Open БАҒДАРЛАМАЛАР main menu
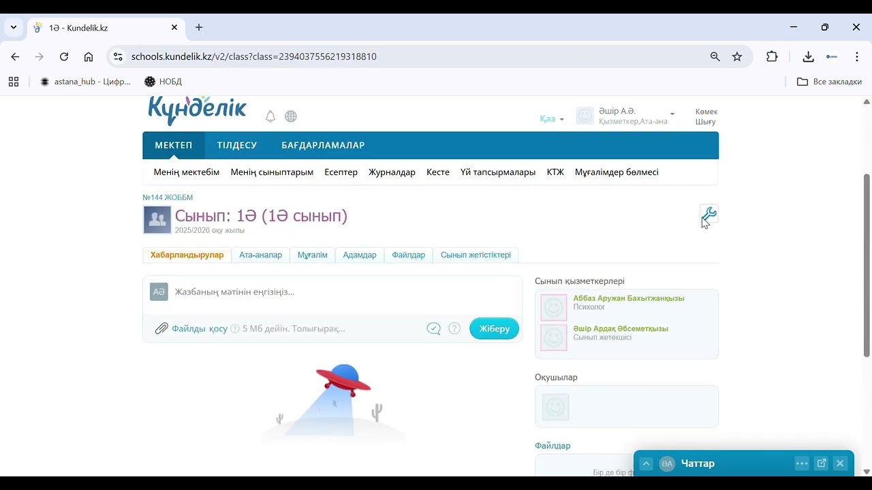Viewport: 872px width, 490px height. tap(323, 146)
